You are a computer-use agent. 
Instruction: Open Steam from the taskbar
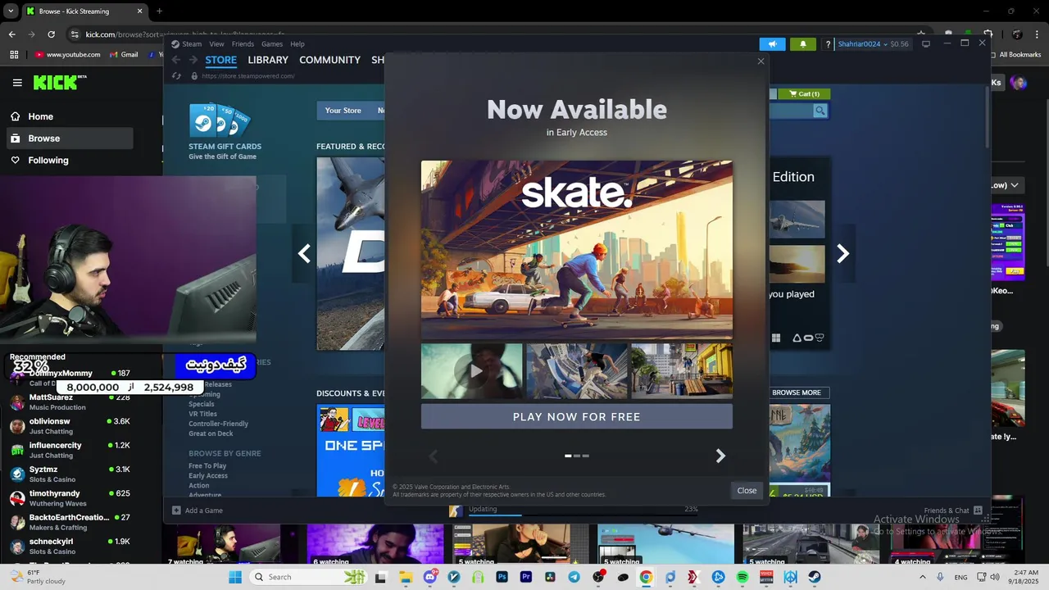tap(814, 577)
